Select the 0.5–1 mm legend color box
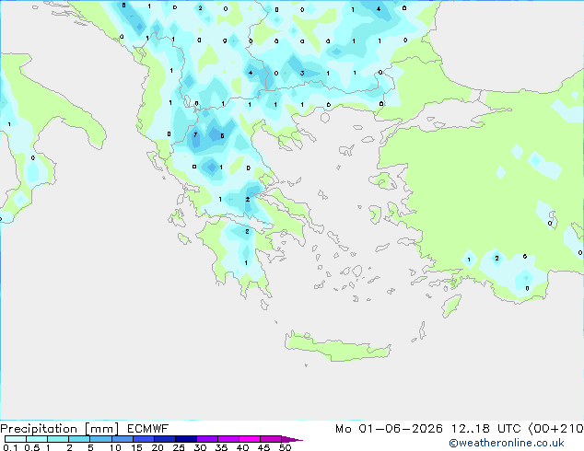Viewport: 584px width, 451px height. [x=37, y=439]
